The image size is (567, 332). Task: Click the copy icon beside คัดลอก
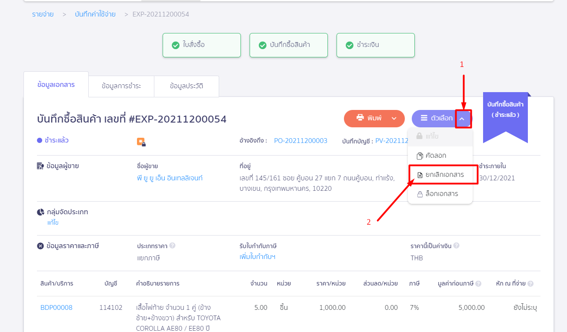coord(420,156)
